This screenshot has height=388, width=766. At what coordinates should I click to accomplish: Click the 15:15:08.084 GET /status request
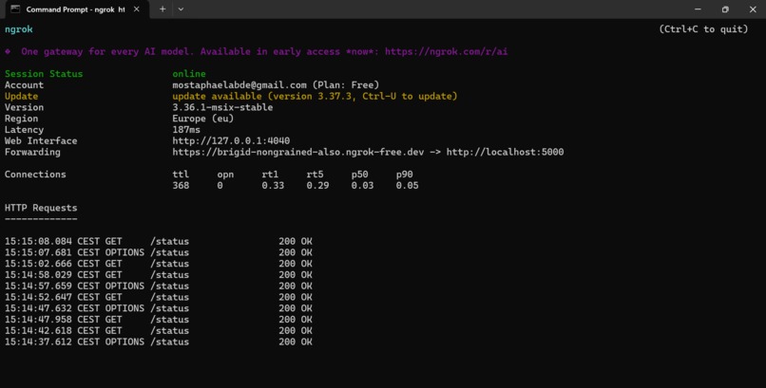pos(159,241)
